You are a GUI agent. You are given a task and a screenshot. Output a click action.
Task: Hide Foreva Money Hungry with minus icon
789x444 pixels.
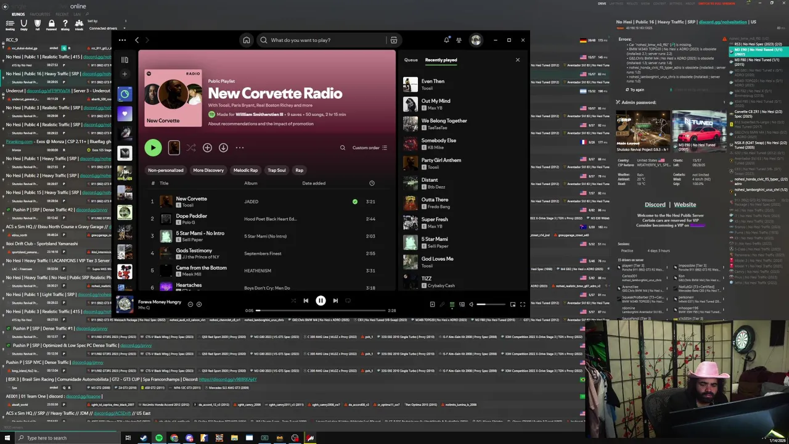tap(190, 304)
